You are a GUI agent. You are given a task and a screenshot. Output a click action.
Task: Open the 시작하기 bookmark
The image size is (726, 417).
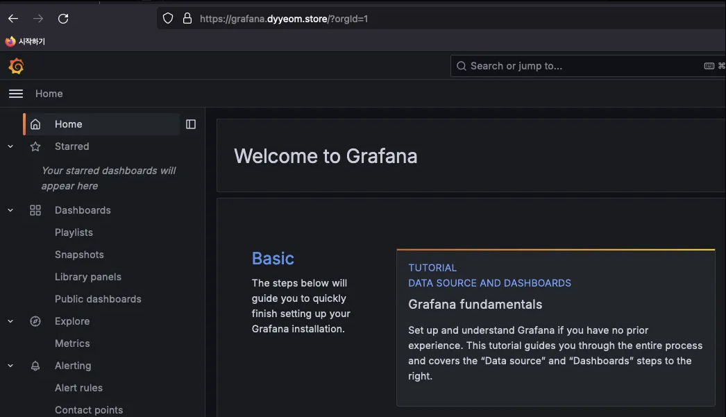pyautogui.click(x=25, y=41)
